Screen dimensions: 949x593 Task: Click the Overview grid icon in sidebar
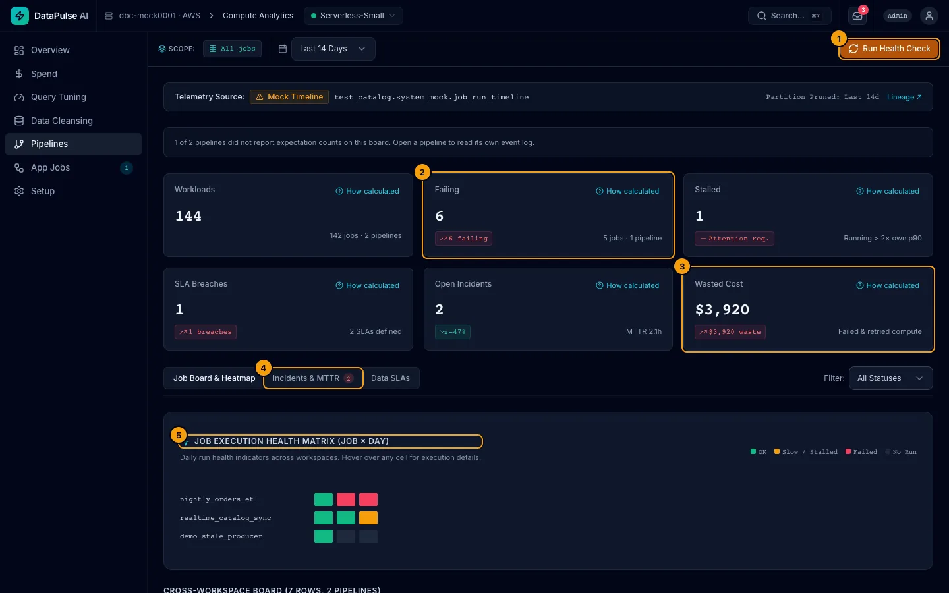(x=19, y=51)
